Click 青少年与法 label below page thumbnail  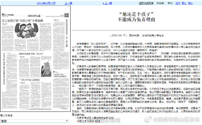(x=6, y=116)
